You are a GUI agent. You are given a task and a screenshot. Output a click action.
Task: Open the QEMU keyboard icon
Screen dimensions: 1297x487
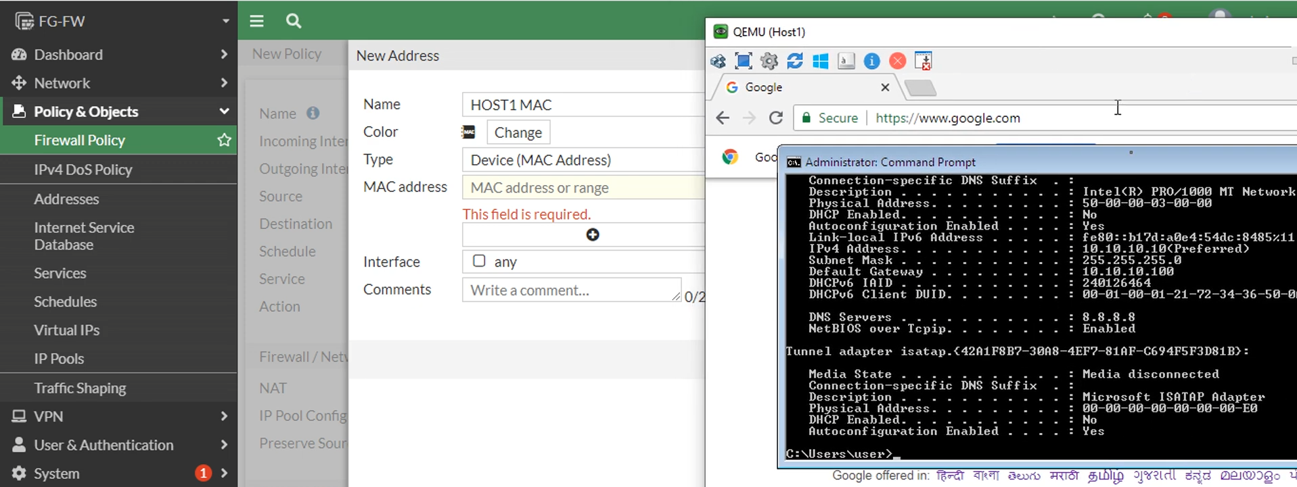(x=846, y=61)
